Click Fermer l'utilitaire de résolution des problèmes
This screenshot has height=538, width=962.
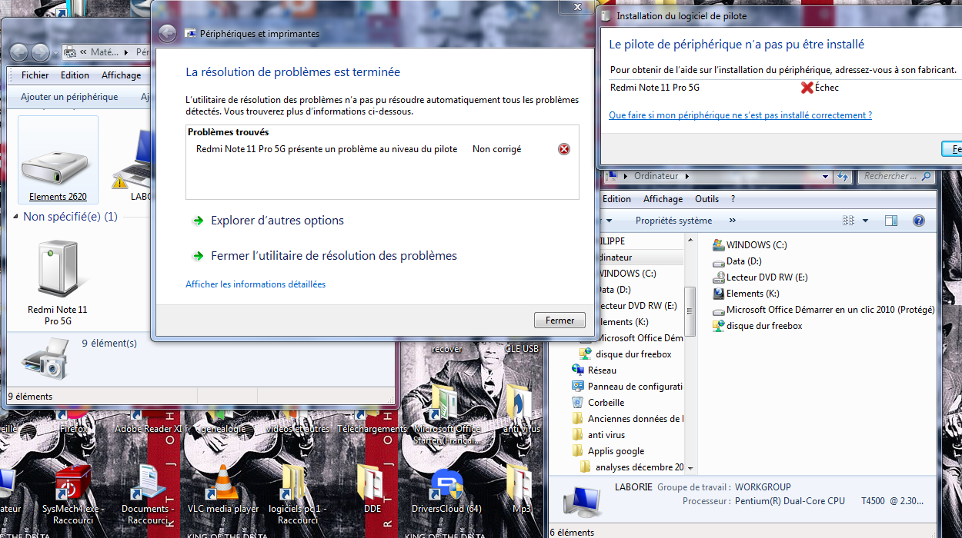[x=334, y=256]
